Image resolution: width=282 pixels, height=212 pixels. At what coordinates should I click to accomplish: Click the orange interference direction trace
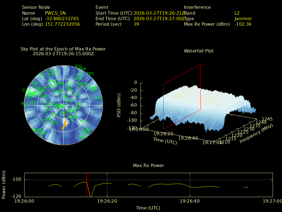coord(64,125)
